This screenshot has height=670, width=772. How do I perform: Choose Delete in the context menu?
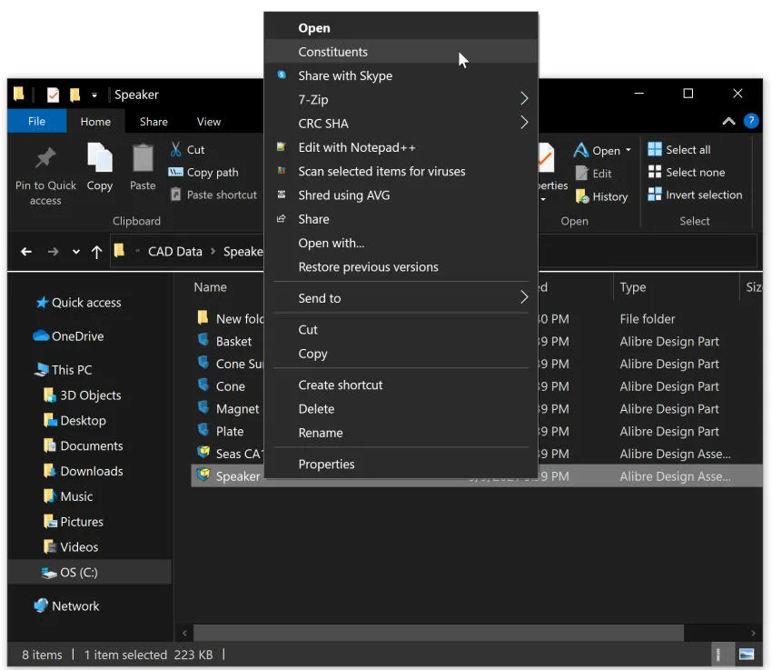point(401,409)
